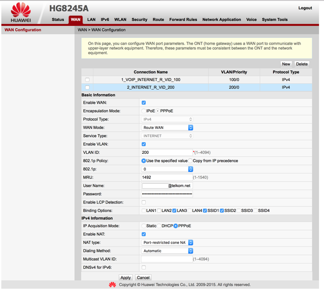
Task: Click the New connection button
Action: [286, 64]
